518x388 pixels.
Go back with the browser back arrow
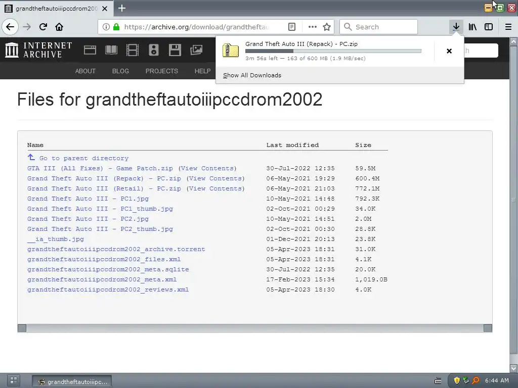10,27
